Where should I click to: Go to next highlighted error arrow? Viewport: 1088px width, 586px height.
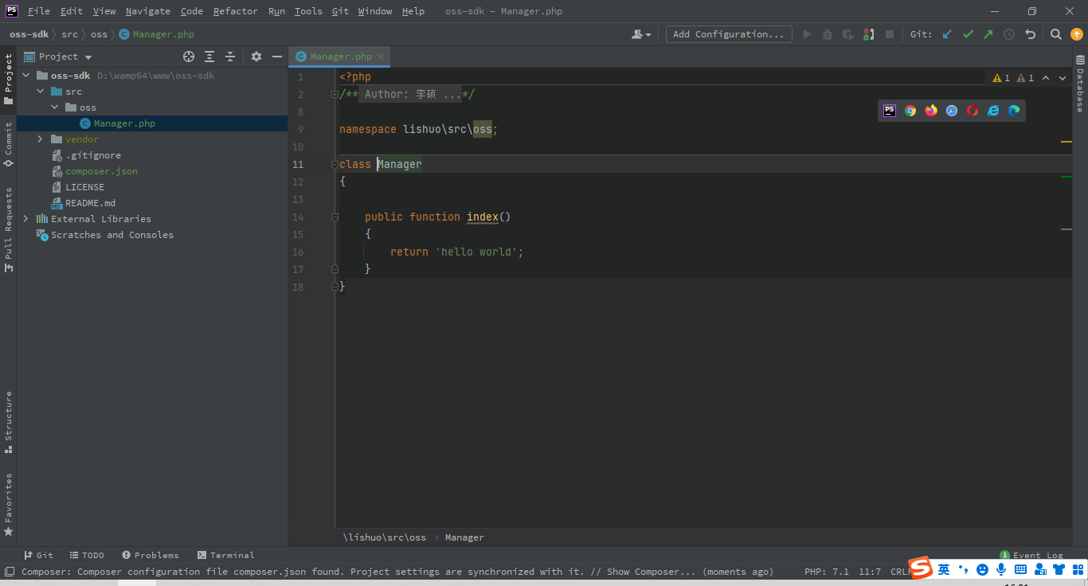coord(1063,78)
